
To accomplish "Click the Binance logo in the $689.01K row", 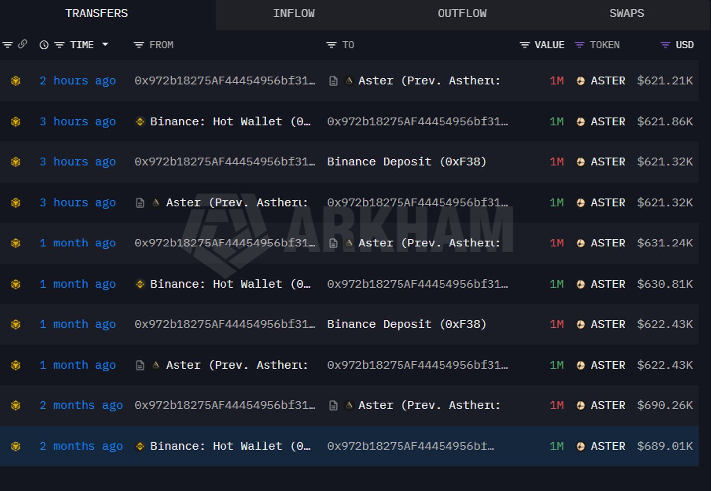I will (140, 446).
